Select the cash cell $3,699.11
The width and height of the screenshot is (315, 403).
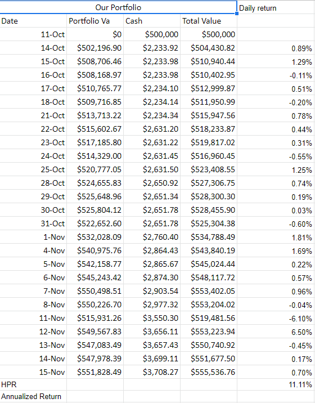pyautogui.click(x=152, y=359)
